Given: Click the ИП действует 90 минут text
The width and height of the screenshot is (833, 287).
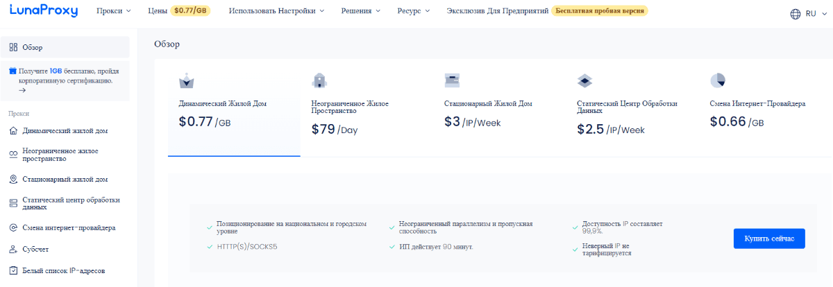Looking at the screenshot, I should (436, 247).
